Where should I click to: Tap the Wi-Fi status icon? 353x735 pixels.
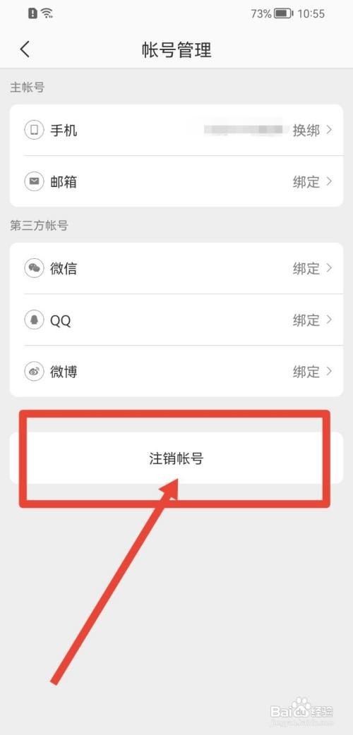(x=47, y=13)
